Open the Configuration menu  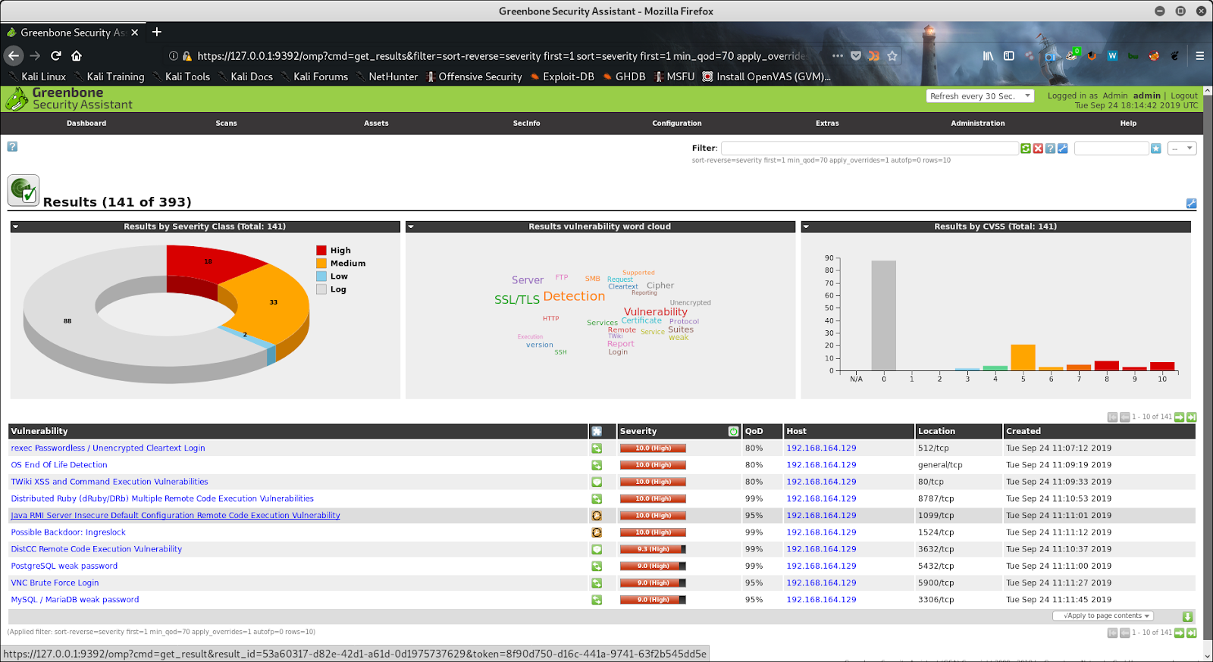[677, 123]
